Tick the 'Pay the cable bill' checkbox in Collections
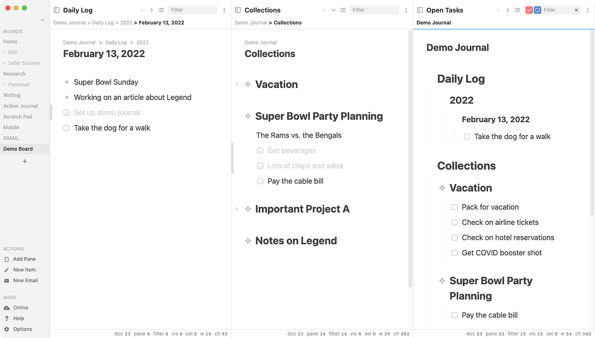Screen dimensions: 595x338 point(260,181)
